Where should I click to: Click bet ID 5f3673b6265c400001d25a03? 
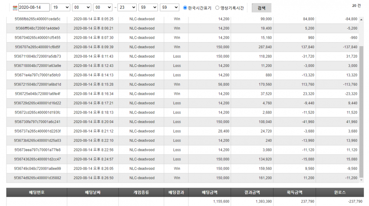(37, 140)
